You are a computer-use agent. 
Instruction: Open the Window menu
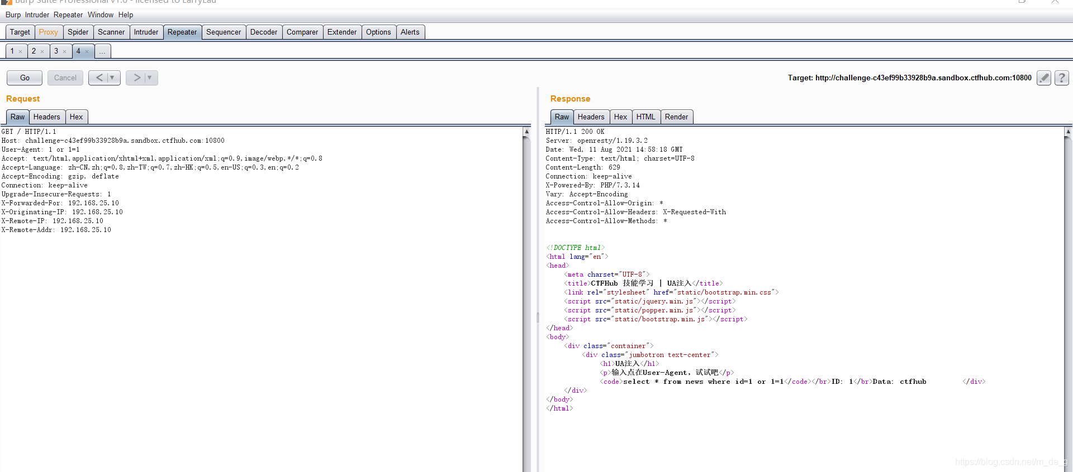101,15
